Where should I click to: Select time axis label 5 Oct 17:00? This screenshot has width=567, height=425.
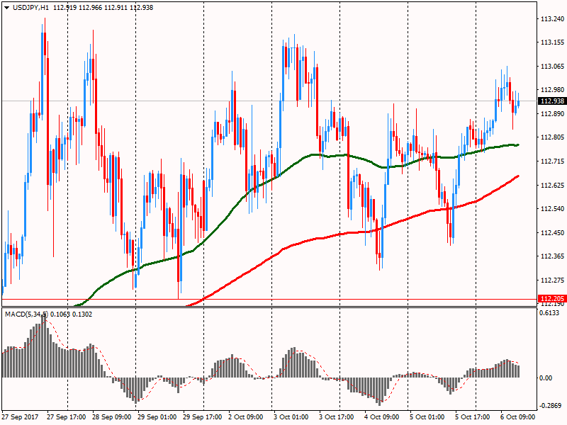click(x=473, y=417)
